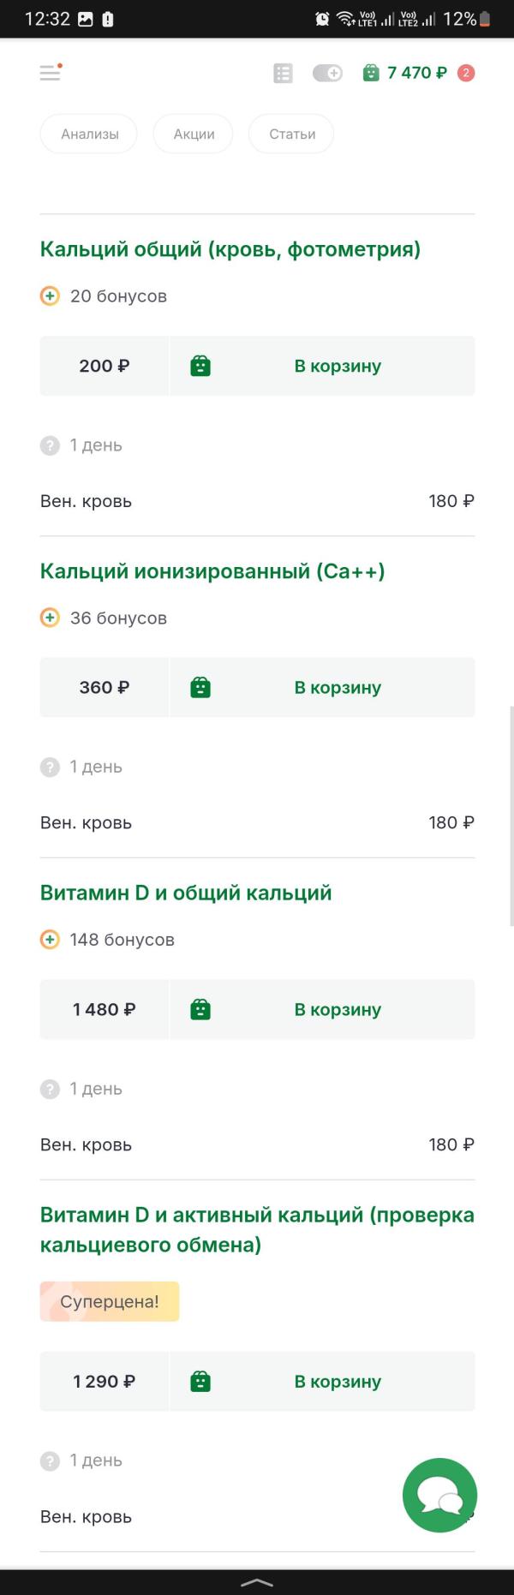The height and width of the screenshot is (1595, 514).
Task: Switch to the Статьи tab
Action: [292, 134]
